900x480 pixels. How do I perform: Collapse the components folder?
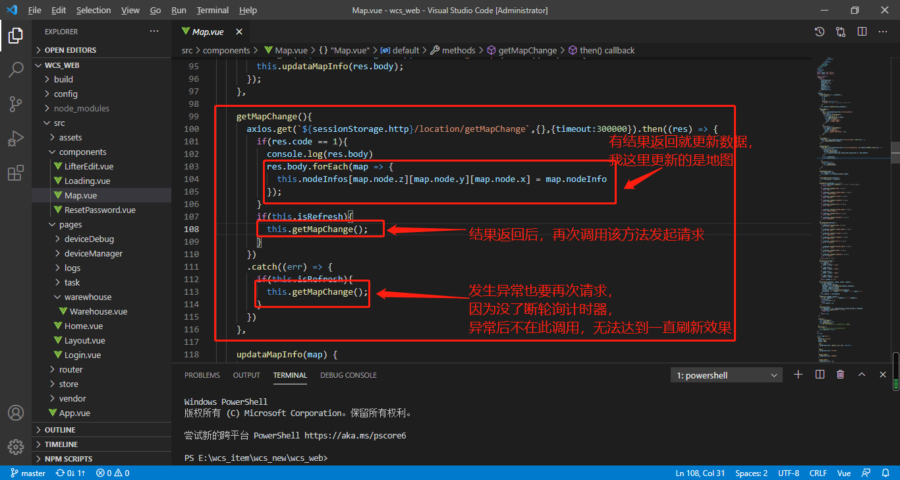101,152
